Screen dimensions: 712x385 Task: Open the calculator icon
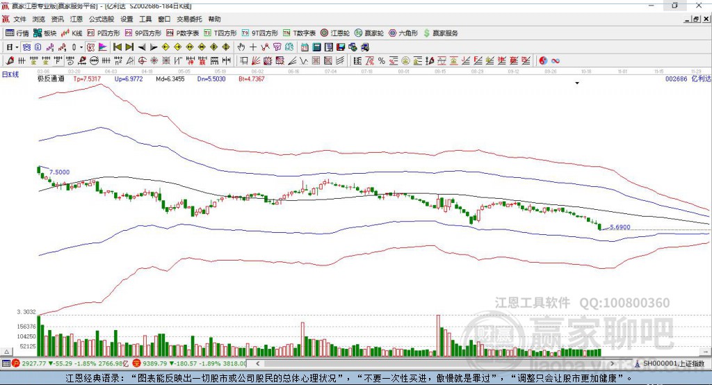(316, 47)
